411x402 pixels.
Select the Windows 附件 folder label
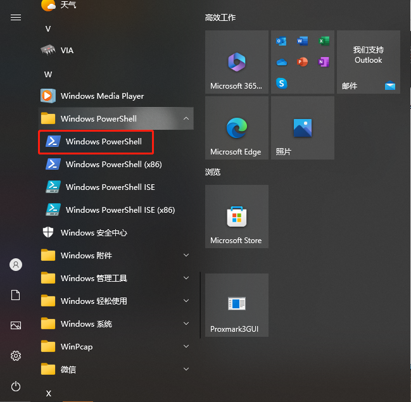click(86, 256)
